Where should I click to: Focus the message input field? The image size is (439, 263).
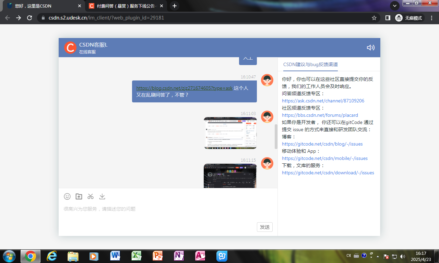(x=168, y=209)
